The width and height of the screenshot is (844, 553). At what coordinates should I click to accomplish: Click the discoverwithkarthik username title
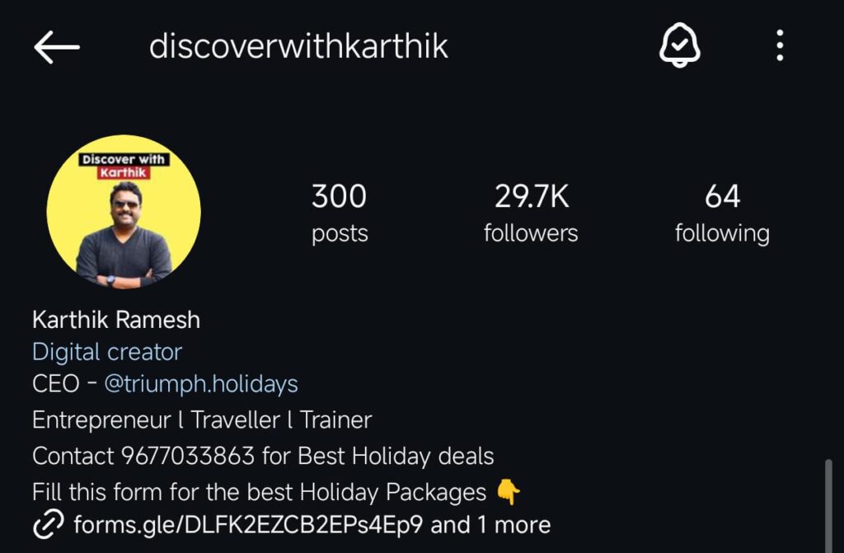tap(298, 46)
